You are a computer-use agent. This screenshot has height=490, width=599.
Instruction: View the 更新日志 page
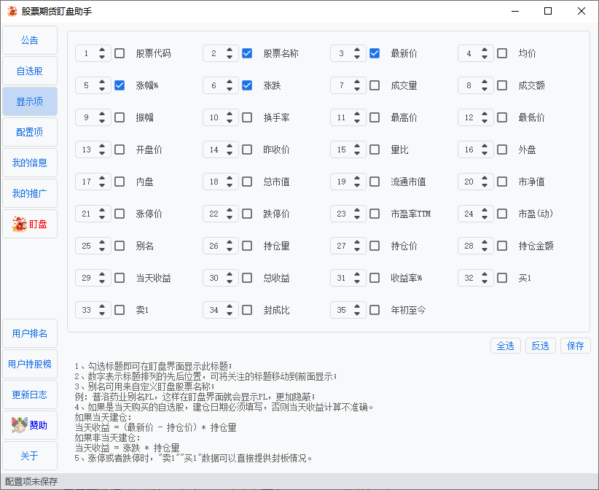coord(30,394)
